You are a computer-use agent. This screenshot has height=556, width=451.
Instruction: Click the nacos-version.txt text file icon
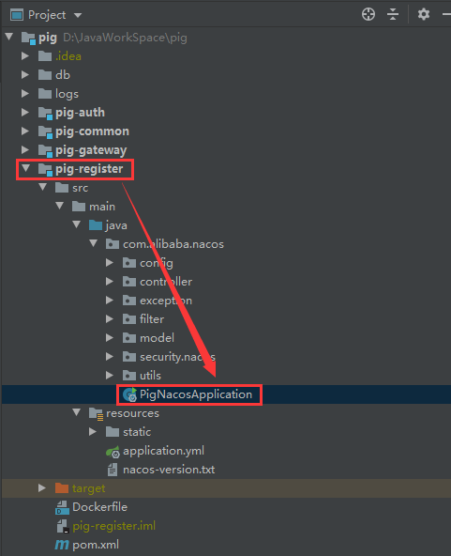pos(113,470)
